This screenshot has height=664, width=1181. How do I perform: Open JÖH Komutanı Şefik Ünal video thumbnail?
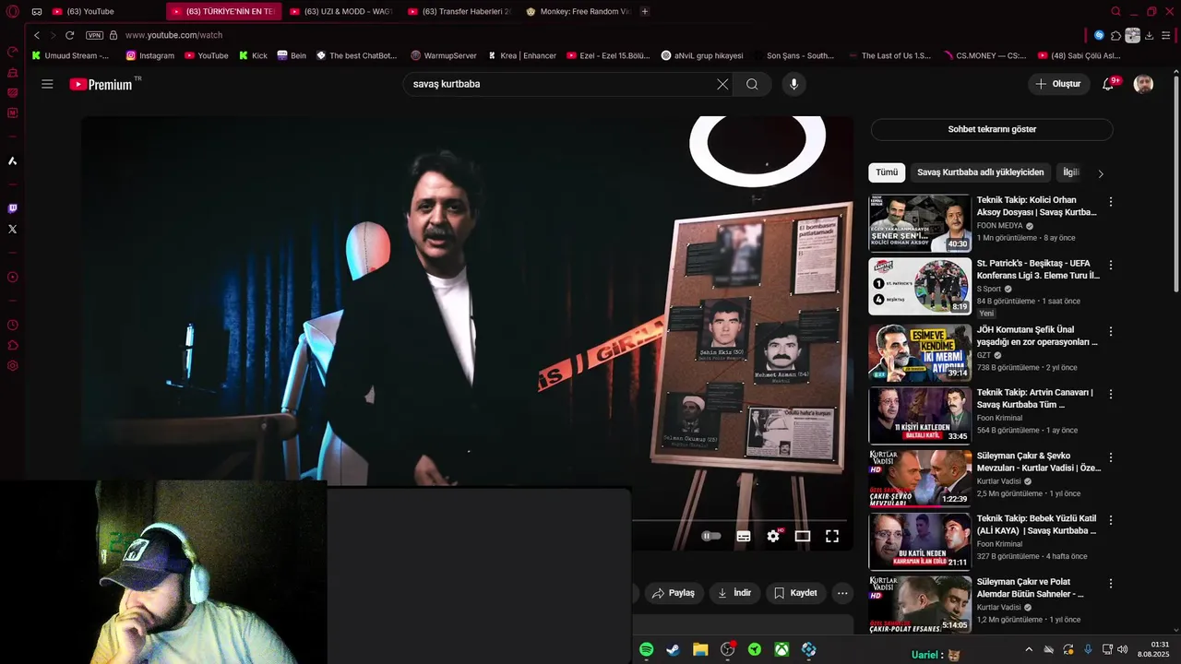(920, 352)
